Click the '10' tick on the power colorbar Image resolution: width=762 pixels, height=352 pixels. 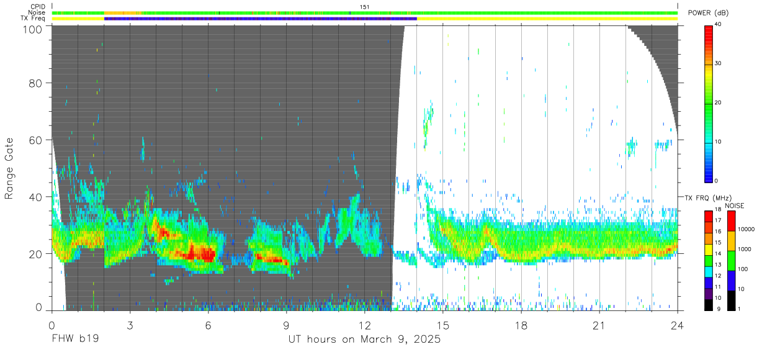pos(719,142)
